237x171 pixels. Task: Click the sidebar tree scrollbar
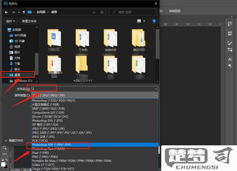37,64
